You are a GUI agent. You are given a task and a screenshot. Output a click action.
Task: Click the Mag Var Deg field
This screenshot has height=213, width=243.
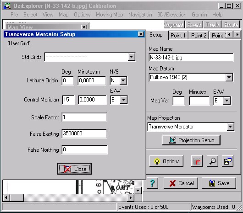(x=179, y=101)
